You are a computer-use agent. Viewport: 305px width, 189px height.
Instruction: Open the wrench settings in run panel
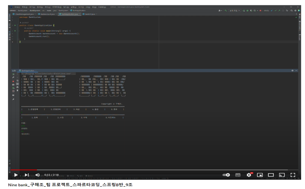[x=13, y=77]
